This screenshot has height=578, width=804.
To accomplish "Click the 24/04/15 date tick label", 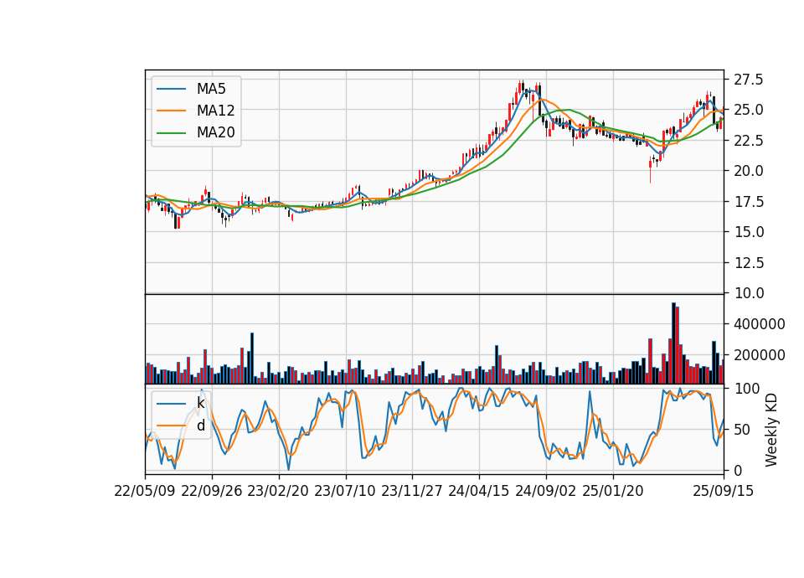I will [x=479, y=492].
